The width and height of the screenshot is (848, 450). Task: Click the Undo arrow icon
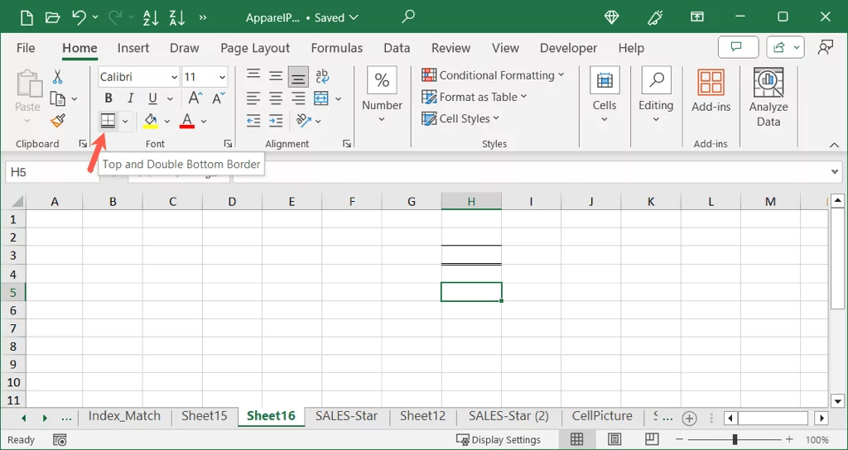click(x=79, y=17)
